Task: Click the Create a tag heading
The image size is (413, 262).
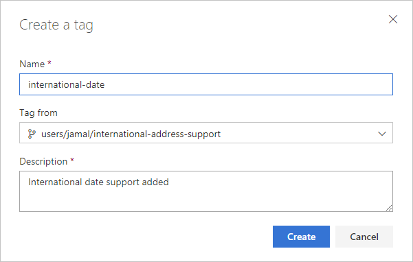Action: coord(56,25)
